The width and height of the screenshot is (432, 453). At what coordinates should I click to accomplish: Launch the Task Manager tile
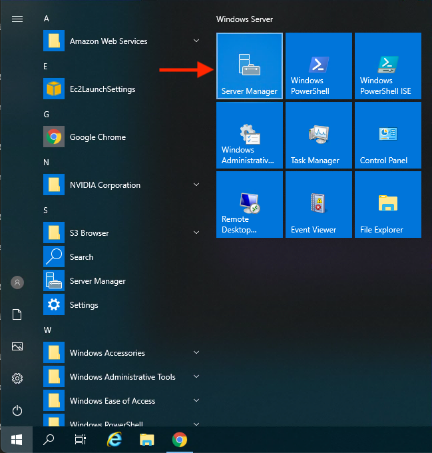point(319,135)
